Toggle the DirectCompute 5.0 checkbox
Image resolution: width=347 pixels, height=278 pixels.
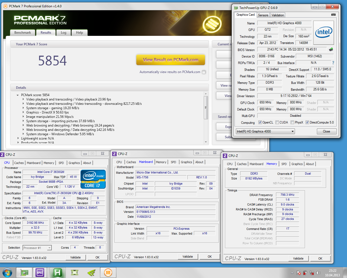click(x=307, y=122)
